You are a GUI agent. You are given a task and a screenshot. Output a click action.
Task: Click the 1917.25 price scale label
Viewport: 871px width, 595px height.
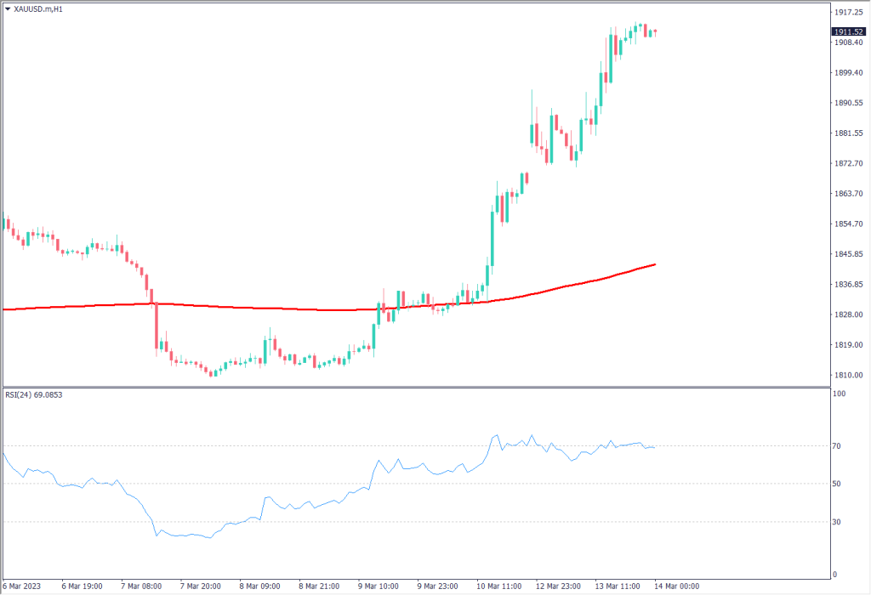pos(848,13)
